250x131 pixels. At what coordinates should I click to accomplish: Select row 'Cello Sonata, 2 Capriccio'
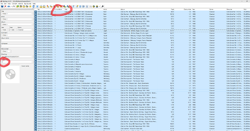(x=142, y=31)
